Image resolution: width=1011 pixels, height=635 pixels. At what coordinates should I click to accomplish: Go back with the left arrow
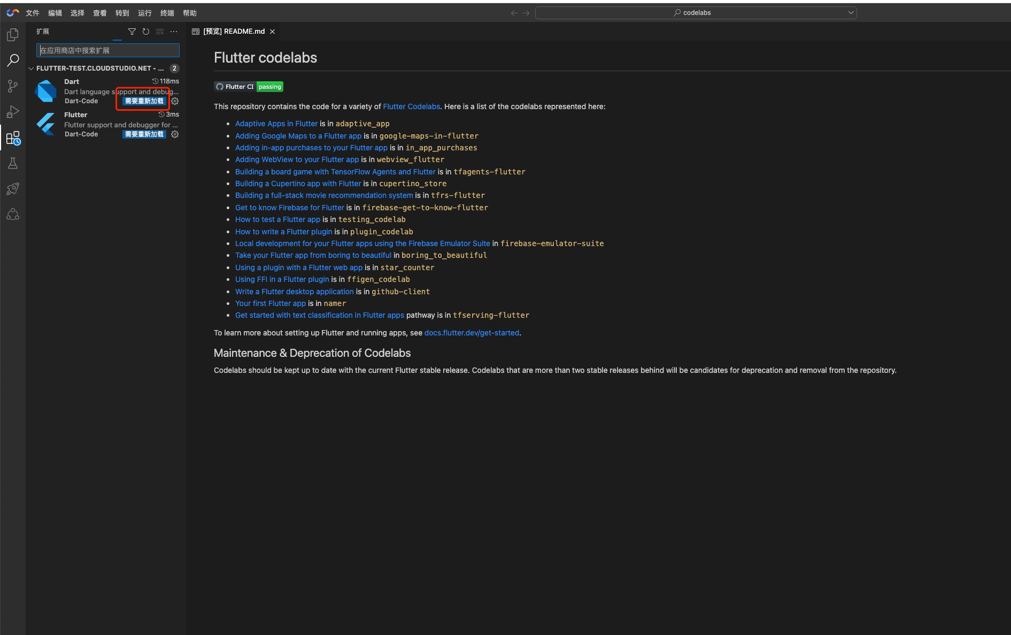tap(514, 13)
